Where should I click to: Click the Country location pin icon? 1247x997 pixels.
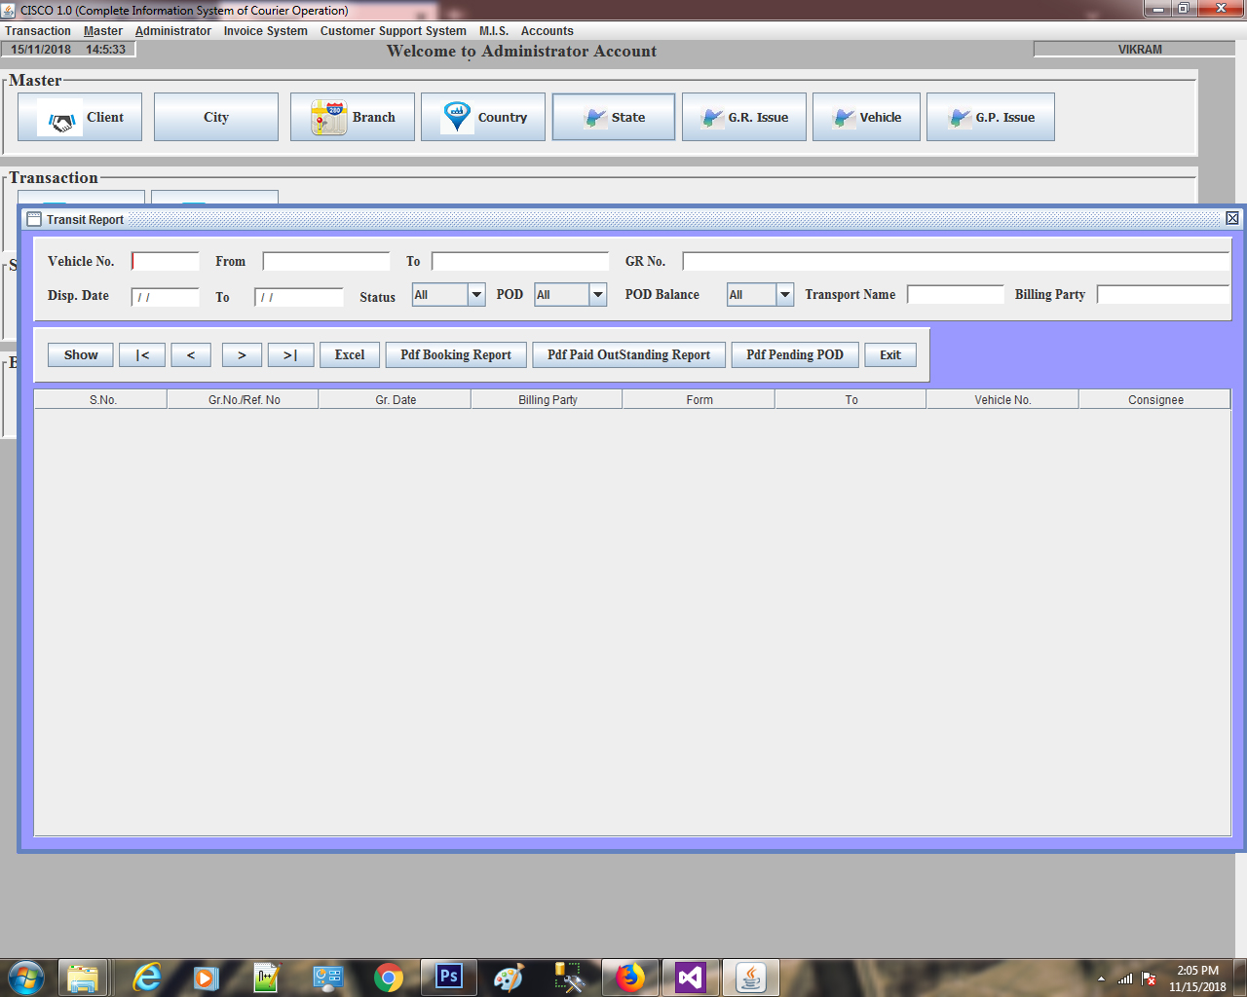tap(482, 118)
